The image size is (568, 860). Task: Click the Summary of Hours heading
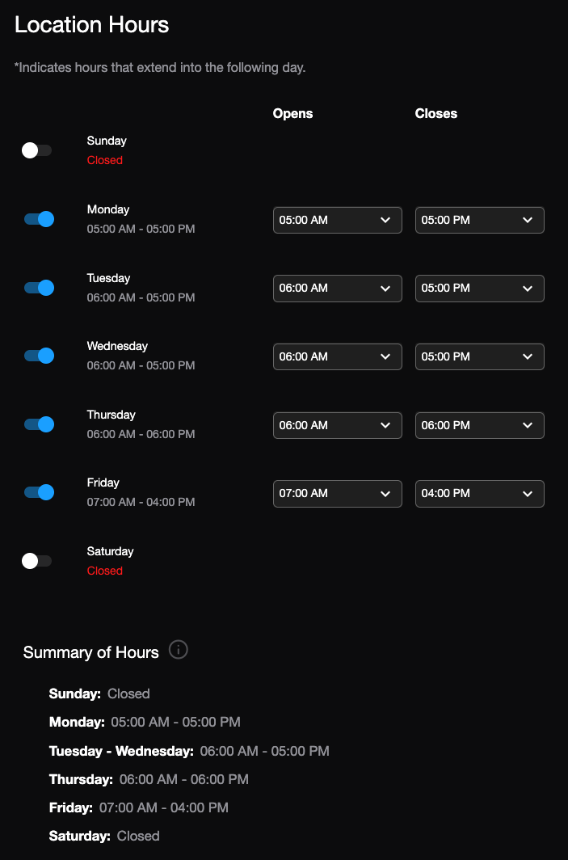[91, 652]
